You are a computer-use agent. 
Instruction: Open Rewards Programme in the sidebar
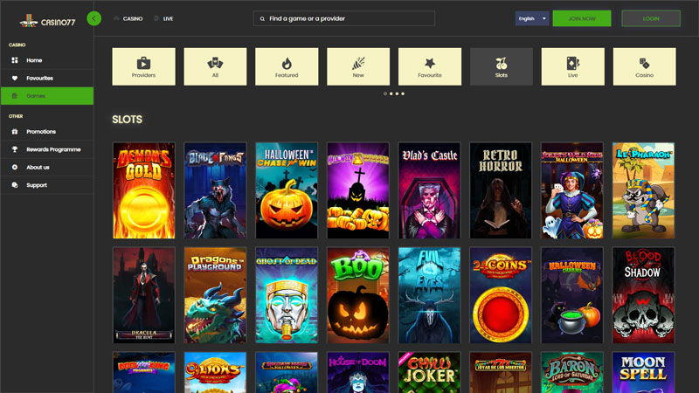47,149
